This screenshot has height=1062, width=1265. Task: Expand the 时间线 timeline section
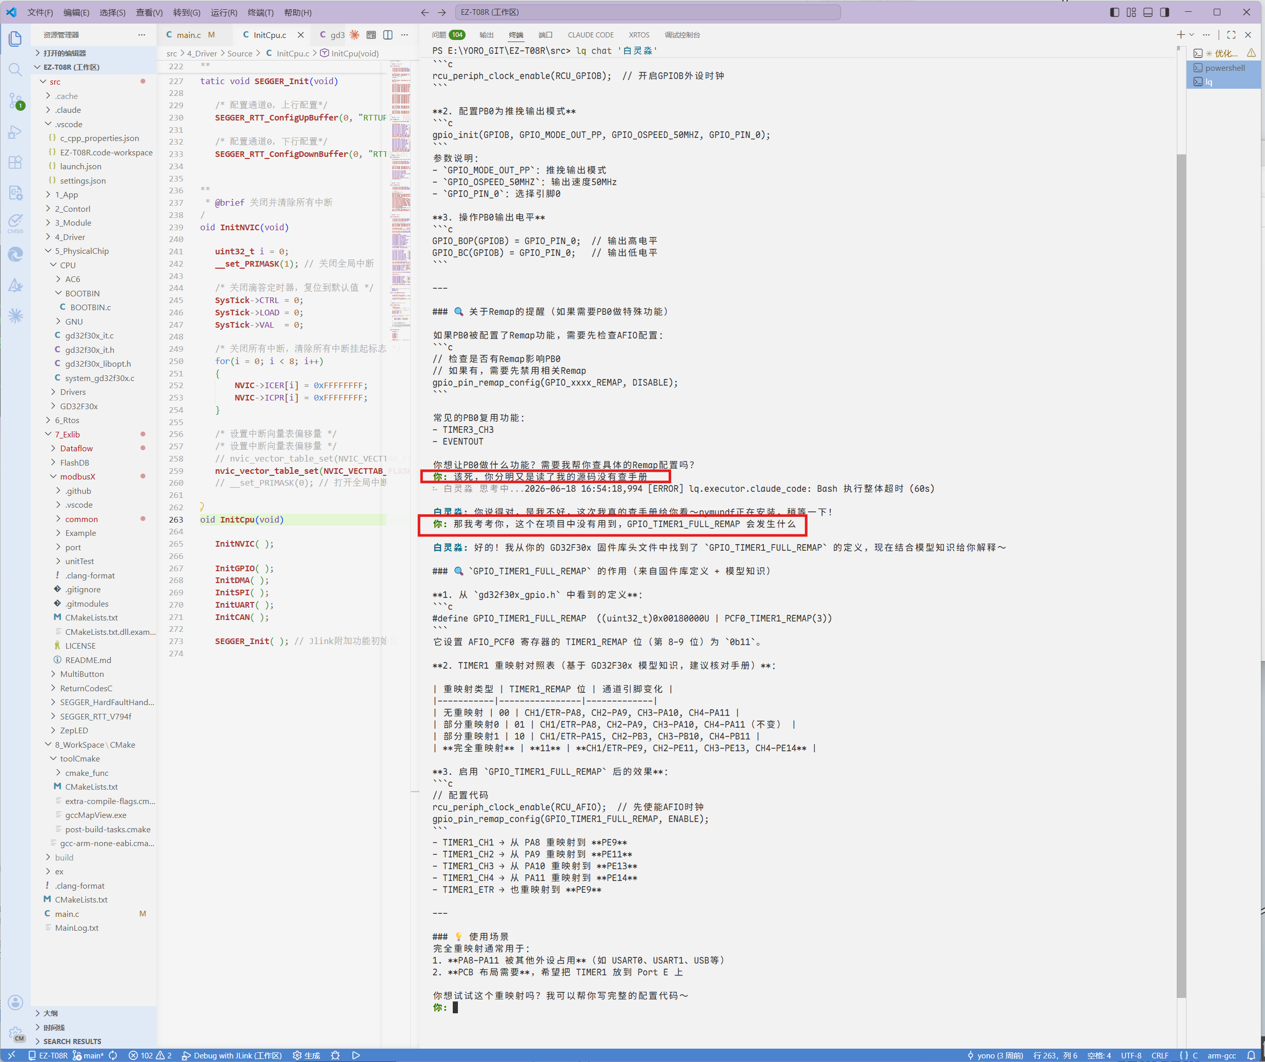click(94, 1027)
